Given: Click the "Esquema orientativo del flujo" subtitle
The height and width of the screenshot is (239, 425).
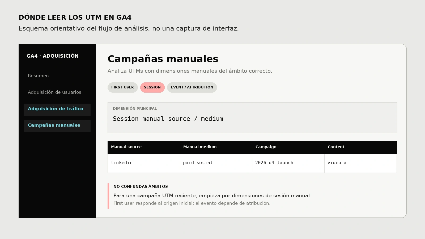Looking at the screenshot, I should tap(129, 28).
